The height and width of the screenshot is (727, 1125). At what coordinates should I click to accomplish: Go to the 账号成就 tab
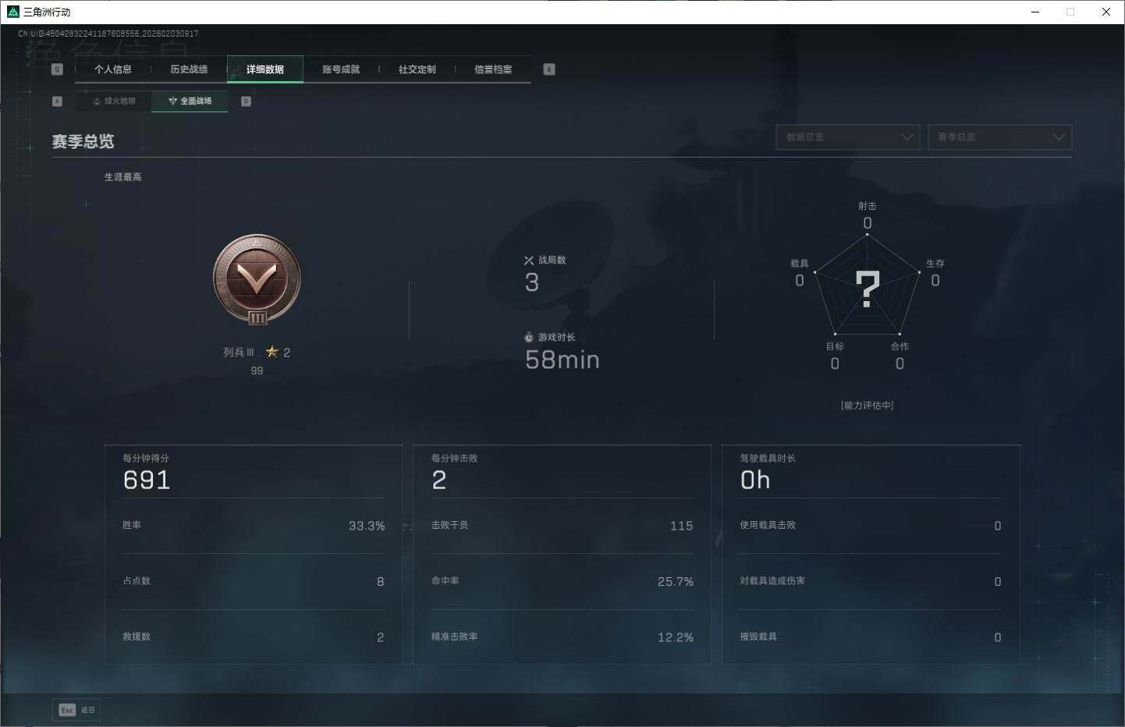tap(341, 69)
